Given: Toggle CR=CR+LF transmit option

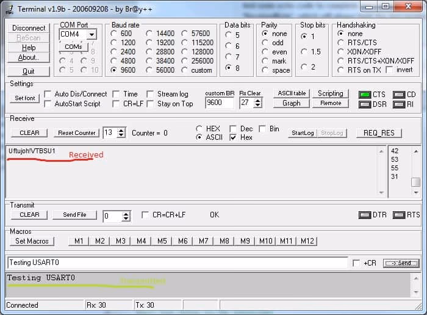Looking at the screenshot, I should (145, 215).
